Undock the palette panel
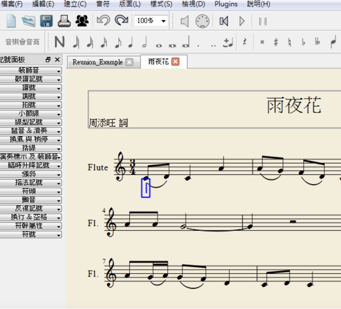The image size is (341, 309). click(x=48, y=60)
